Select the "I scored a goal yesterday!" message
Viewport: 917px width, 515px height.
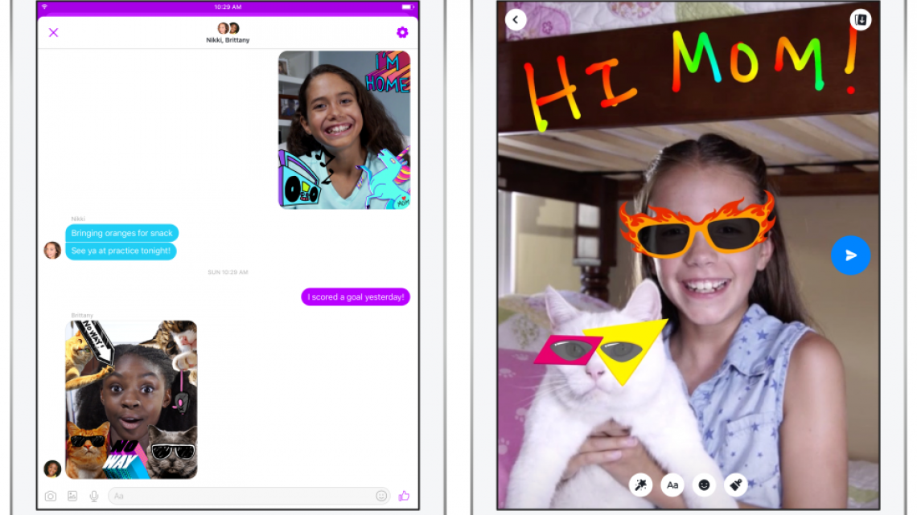tap(356, 297)
